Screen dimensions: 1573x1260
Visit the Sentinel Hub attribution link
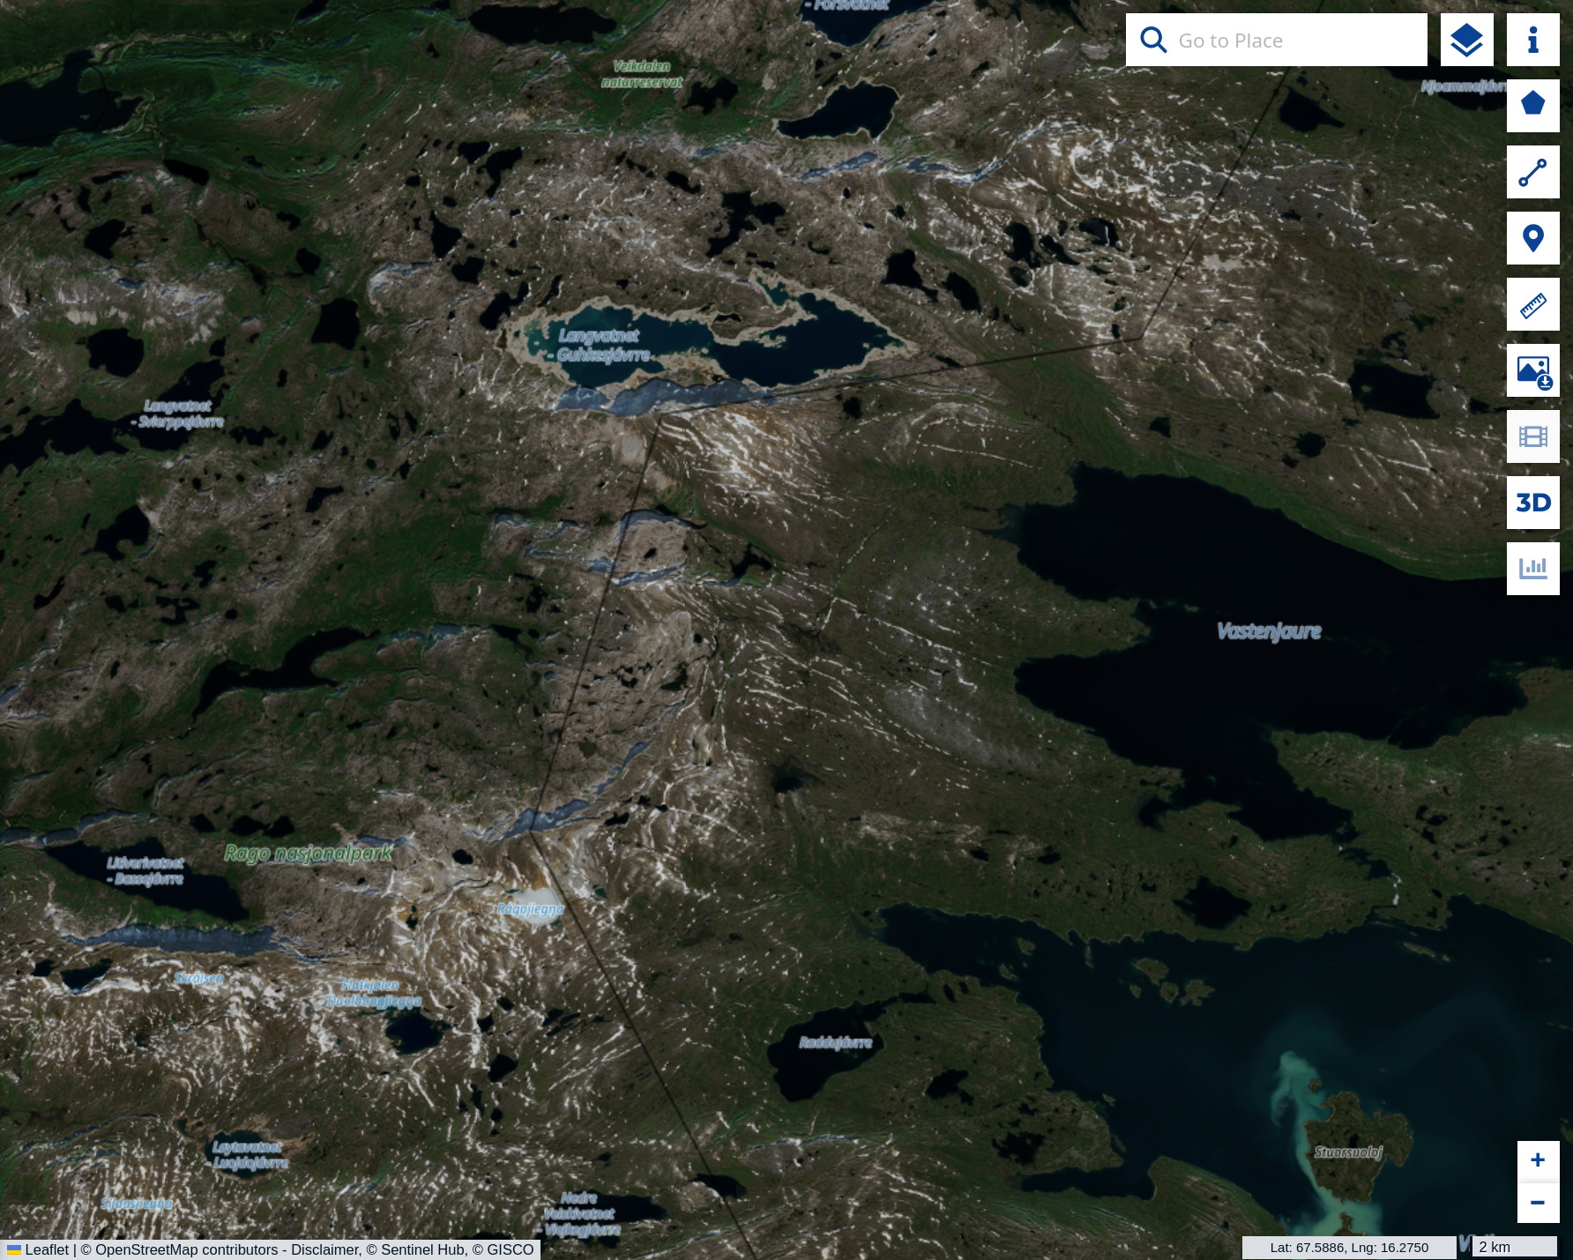point(418,1249)
